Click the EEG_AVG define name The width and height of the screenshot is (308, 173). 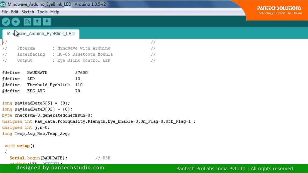pos(36,91)
